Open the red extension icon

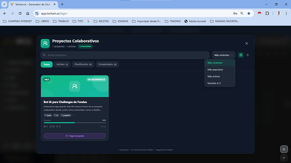(259, 13)
